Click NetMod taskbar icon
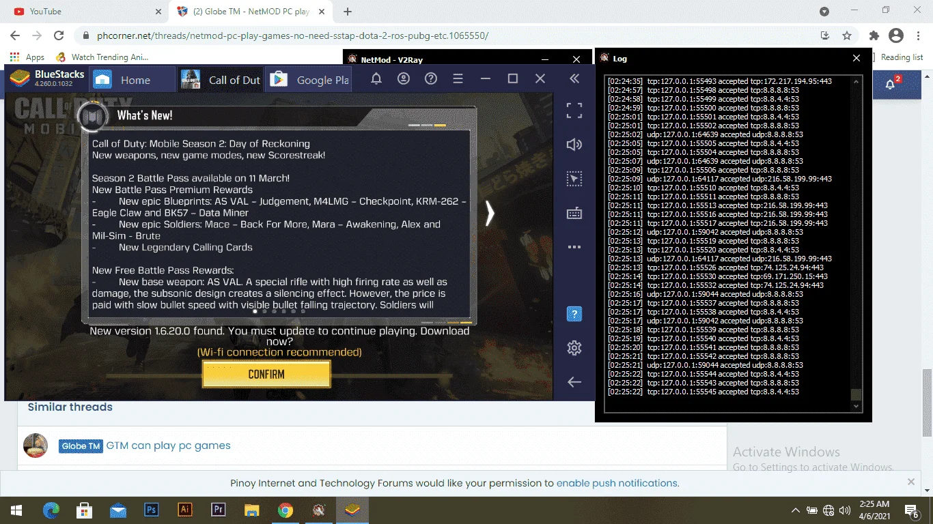The width and height of the screenshot is (933, 524). 319,510
